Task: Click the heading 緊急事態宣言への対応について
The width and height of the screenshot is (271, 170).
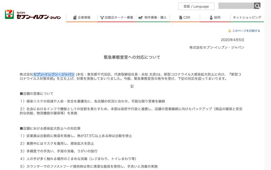Action: click(x=132, y=57)
